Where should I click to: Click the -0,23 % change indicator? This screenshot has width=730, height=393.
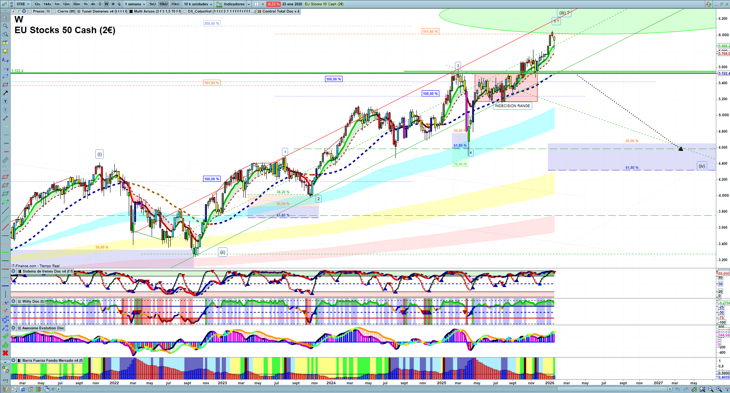(273, 4)
